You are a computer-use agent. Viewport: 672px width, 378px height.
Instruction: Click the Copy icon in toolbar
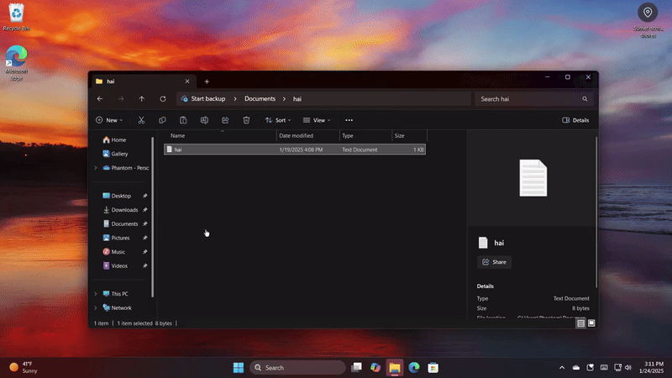point(162,120)
